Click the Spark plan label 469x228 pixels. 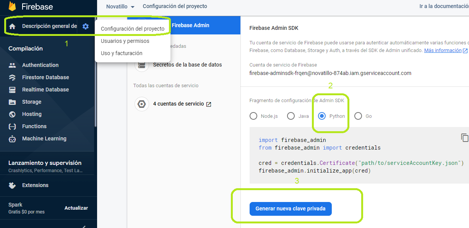[15, 205]
